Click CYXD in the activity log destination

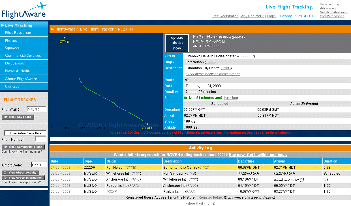coord(204,168)
